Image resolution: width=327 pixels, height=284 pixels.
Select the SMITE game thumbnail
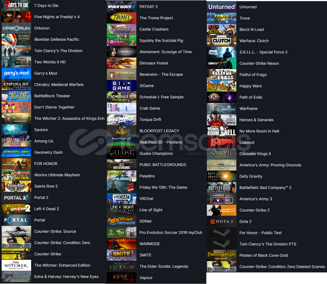pos(121,255)
